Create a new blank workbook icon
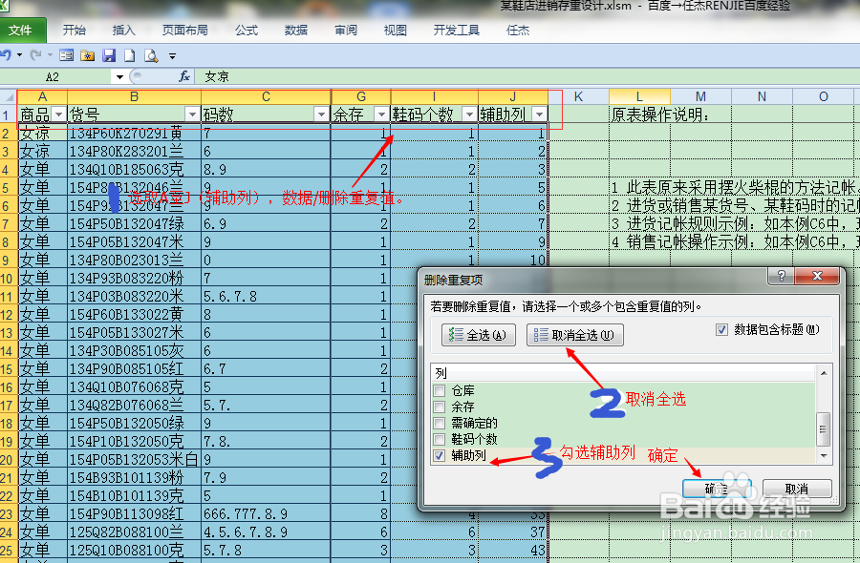Viewport: 860px width, 563px height. pyautogui.click(x=129, y=55)
